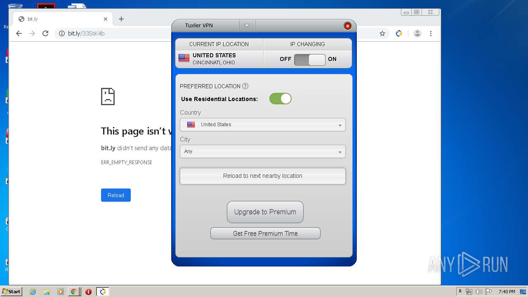Toggle the IP Changing switch
528x297 pixels.
310,59
